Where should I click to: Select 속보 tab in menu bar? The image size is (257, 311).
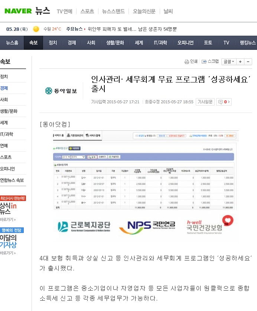(x=33, y=43)
